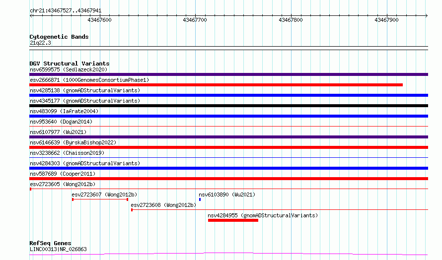Image resolution: width=442 pixels, height=260 pixels.
Task: Click the chr21:43467527..43467941 region label
Action: point(66,11)
